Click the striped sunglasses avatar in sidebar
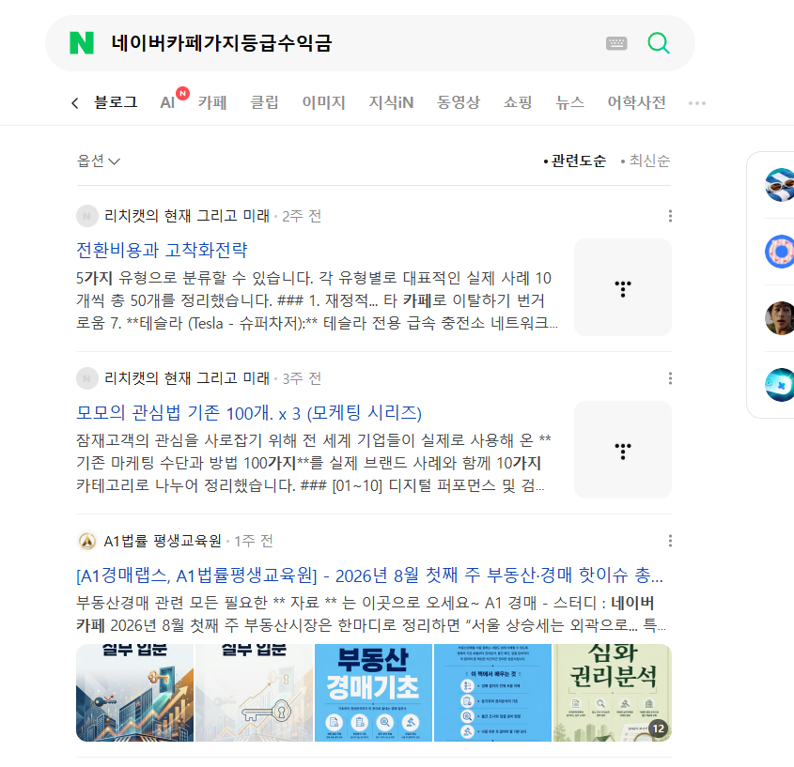 pyautogui.click(x=780, y=185)
